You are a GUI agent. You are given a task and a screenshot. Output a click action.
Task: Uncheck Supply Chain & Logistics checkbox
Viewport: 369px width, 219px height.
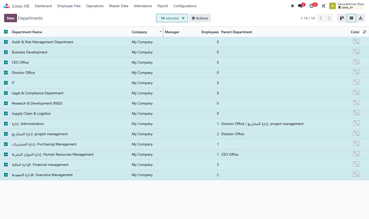pos(6,113)
